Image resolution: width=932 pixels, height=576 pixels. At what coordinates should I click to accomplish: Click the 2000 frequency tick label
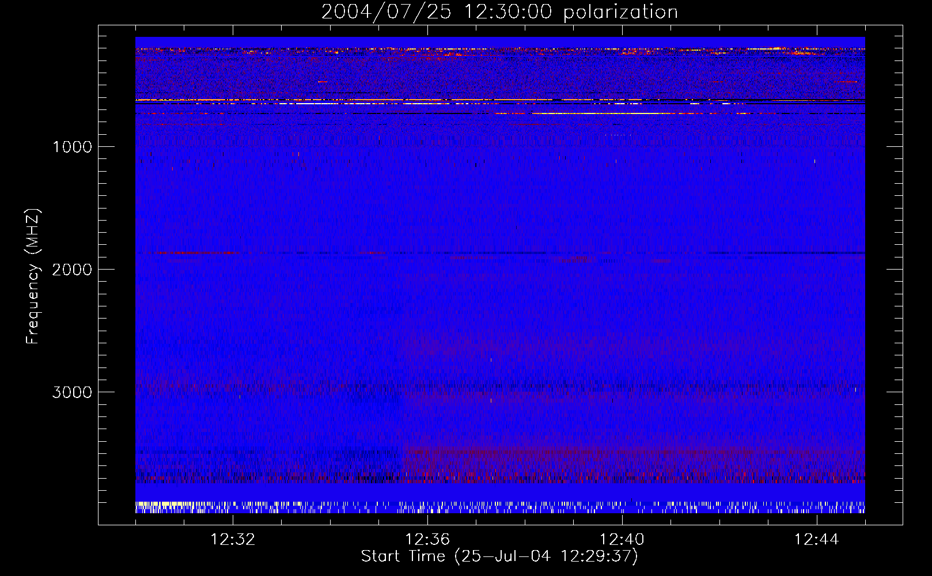pos(72,270)
